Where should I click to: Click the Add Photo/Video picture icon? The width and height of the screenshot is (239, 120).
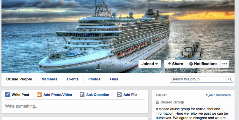pos(39,95)
